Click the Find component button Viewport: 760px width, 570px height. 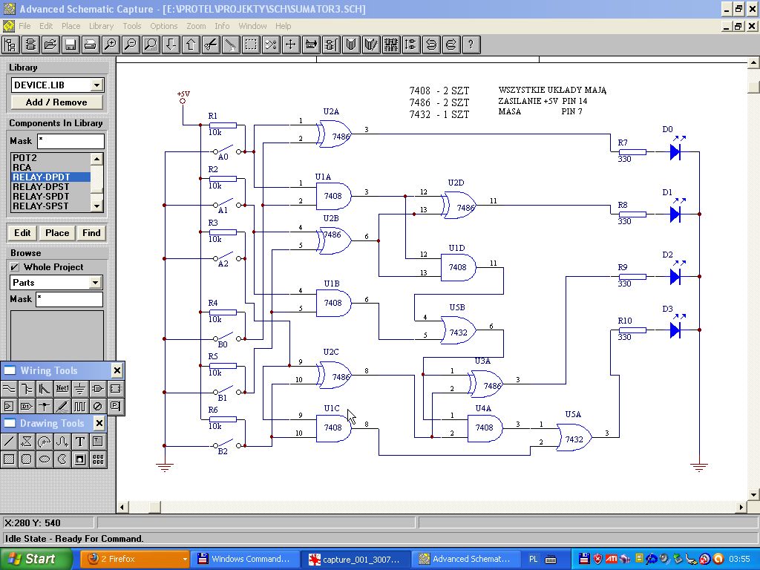click(91, 233)
